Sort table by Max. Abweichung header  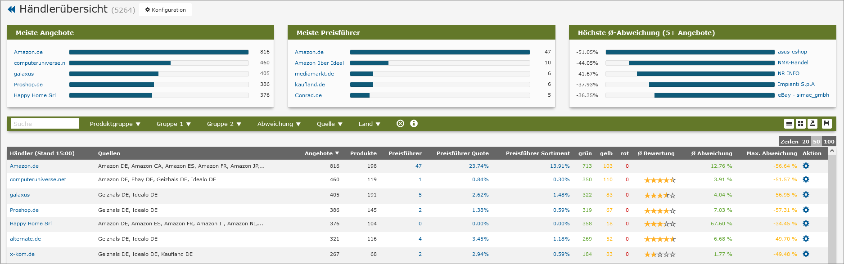click(772, 153)
